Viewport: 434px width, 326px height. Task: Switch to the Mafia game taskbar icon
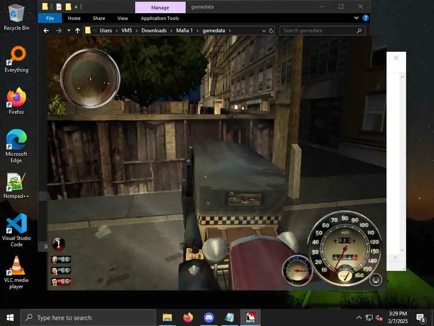click(x=250, y=318)
